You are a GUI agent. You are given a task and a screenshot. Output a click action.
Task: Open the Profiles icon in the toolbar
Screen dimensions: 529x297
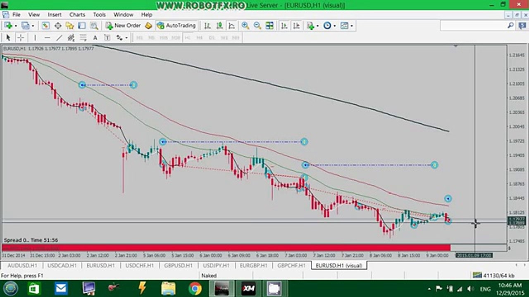coord(25,26)
